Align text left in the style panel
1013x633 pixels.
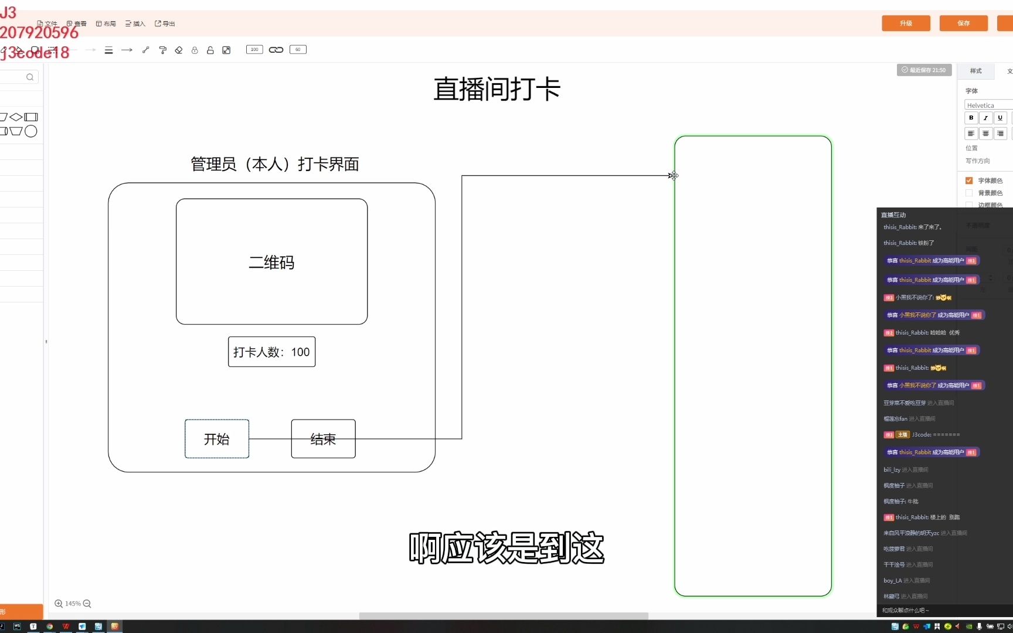971,134
